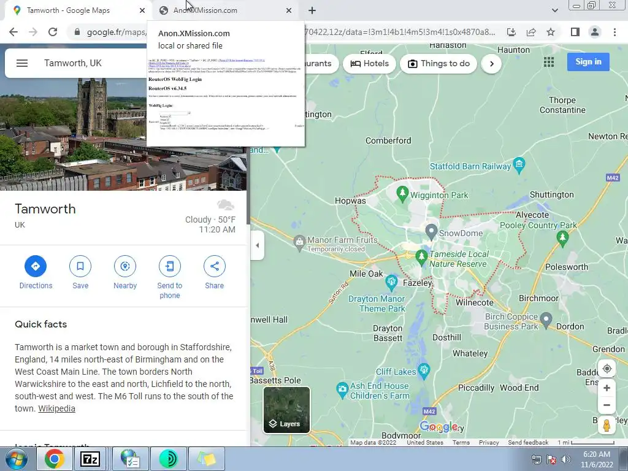Save Tamworth to your places
Screen dimensions: 628x471
pos(80,273)
